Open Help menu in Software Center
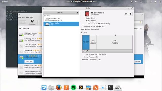This screenshot has height=91, width=162. pyautogui.click(x=32, y=17)
